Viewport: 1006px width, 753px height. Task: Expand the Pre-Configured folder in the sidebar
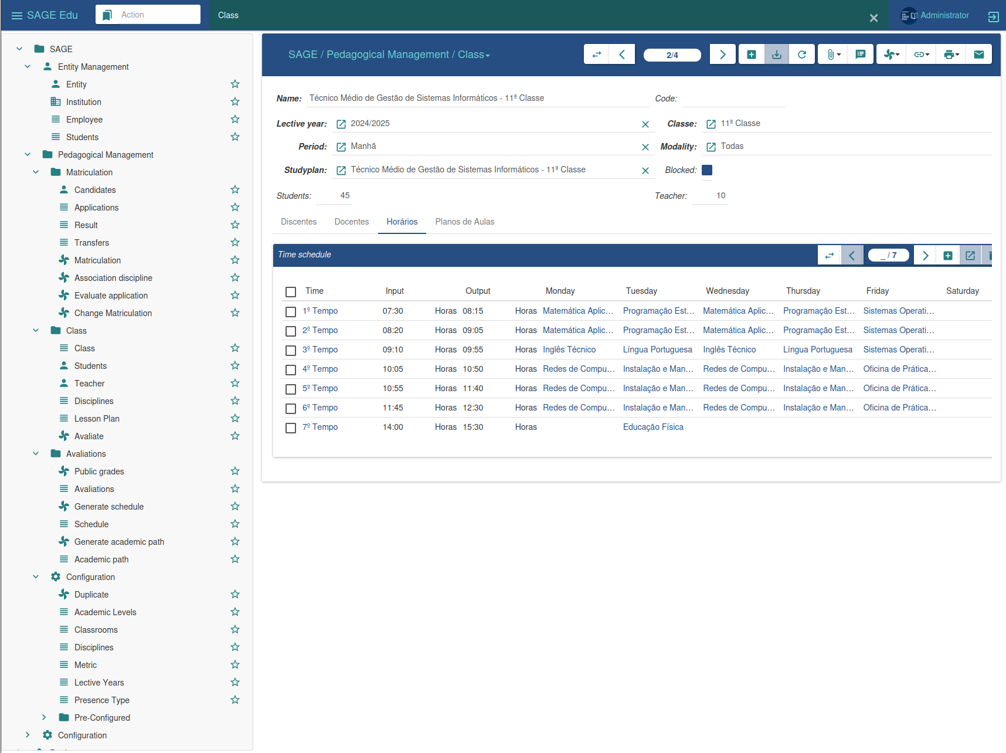coord(43,717)
